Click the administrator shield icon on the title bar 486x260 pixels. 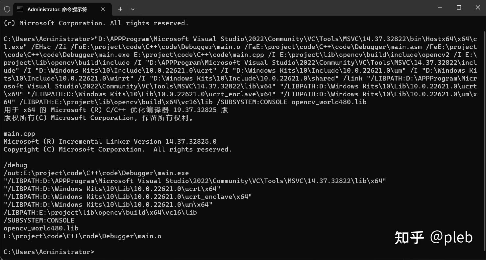(7, 9)
